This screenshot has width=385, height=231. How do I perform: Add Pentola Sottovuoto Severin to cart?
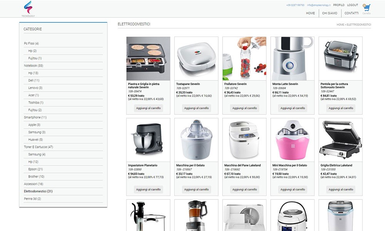click(x=341, y=108)
